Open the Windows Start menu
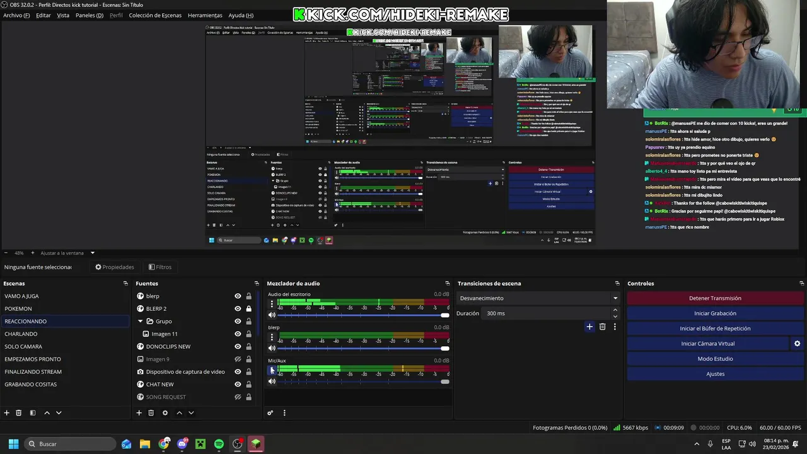Image resolution: width=807 pixels, height=454 pixels. (13, 444)
